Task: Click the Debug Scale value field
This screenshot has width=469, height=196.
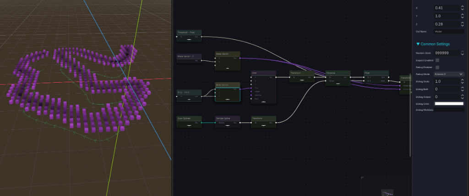Action: point(447,81)
